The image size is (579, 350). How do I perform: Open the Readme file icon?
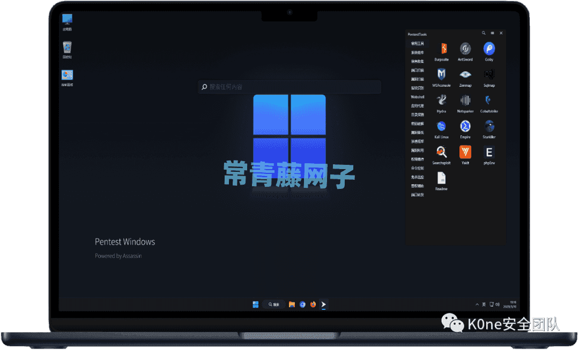click(x=442, y=178)
